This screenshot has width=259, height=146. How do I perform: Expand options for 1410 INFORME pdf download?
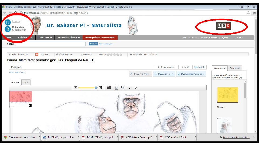tap(117, 137)
